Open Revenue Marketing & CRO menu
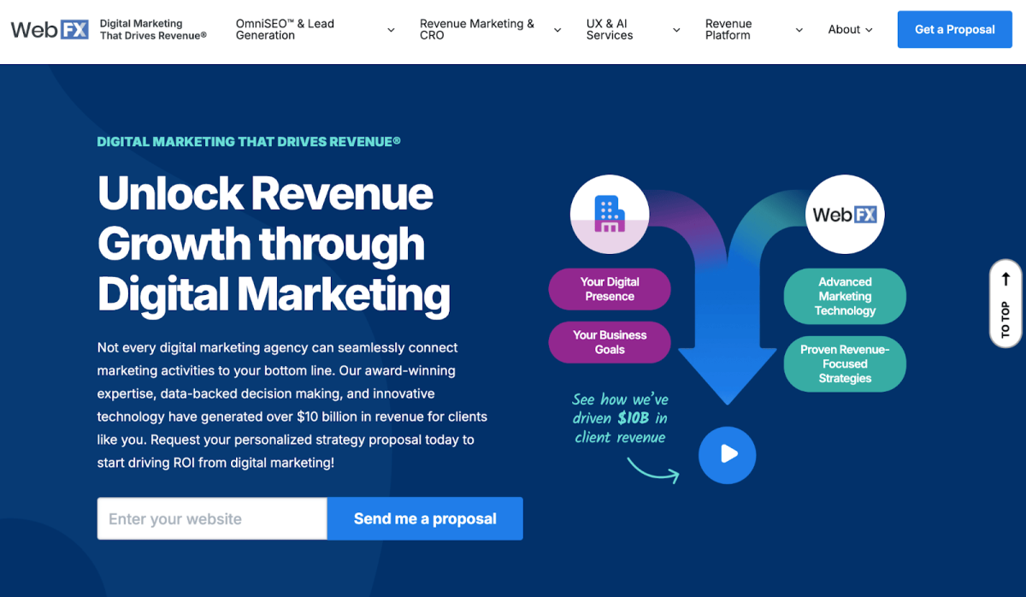The height and width of the screenshot is (597, 1026). [477, 29]
